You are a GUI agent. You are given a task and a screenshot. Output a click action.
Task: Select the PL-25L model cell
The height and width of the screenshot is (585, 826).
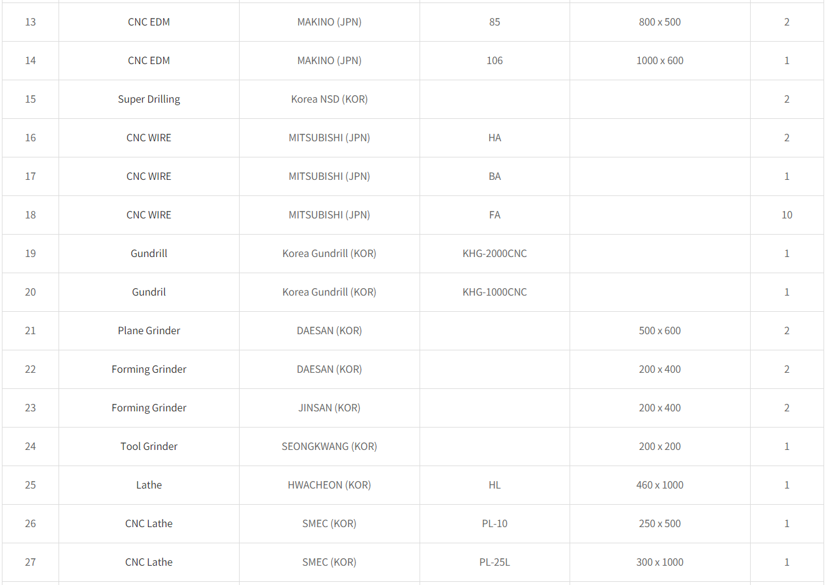[494, 563]
